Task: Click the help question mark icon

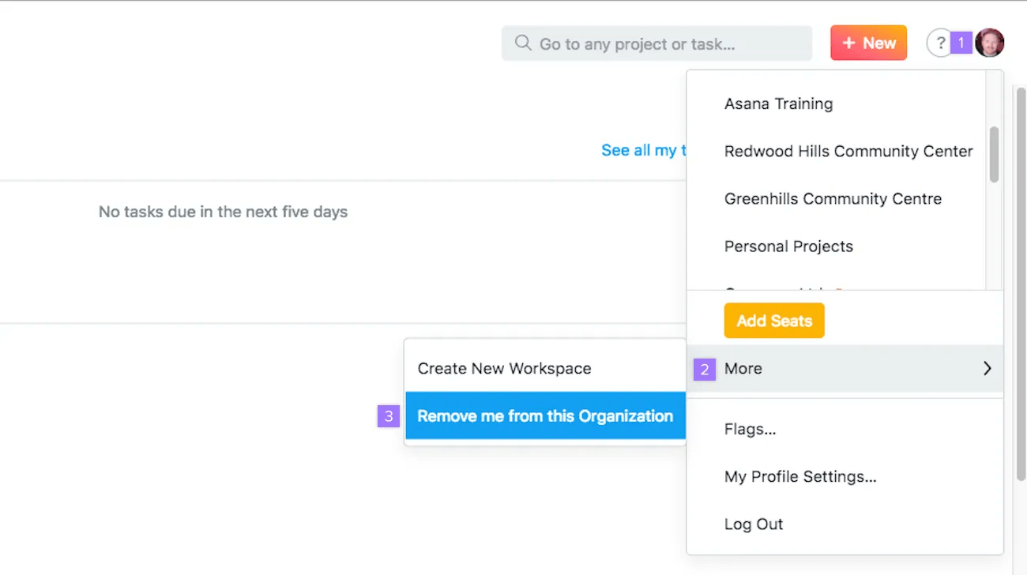Action: 939,43
